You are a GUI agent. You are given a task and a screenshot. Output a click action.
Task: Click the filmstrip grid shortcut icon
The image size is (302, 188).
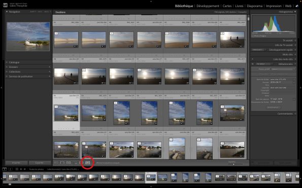coord(17,169)
